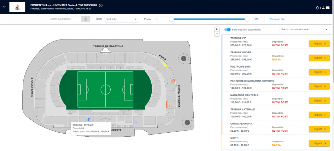Click Rimuovi i filtri link
The width and height of the screenshot is (334, 151).
tap(277, 19)
